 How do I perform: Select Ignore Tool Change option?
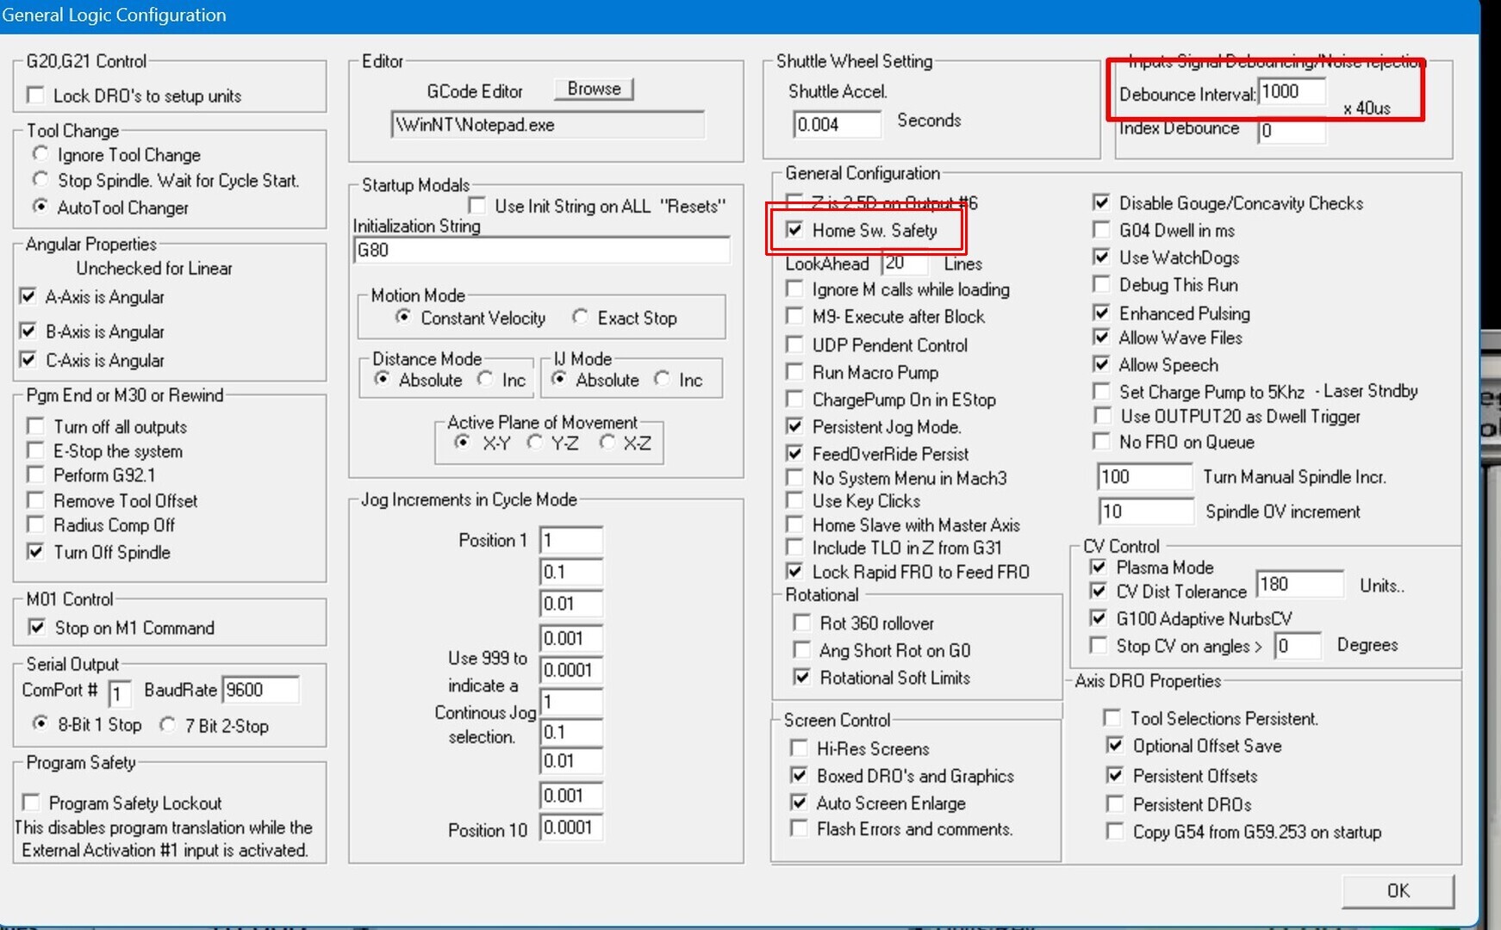(x=40, y=154)
